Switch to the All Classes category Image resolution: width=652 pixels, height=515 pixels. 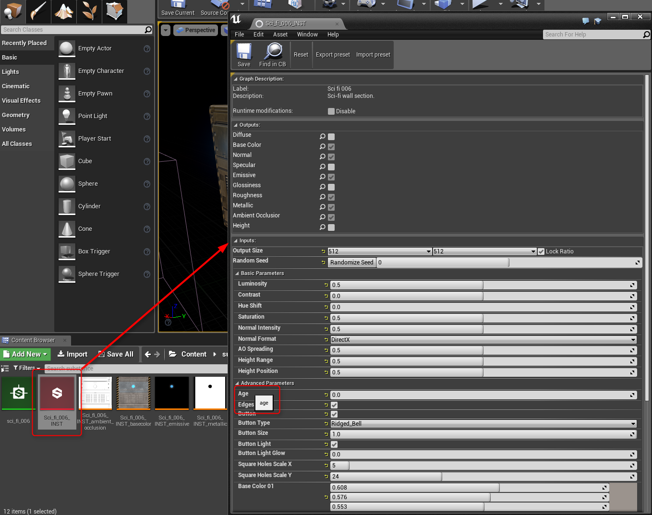pyautogui.click(x=17, y=144)
